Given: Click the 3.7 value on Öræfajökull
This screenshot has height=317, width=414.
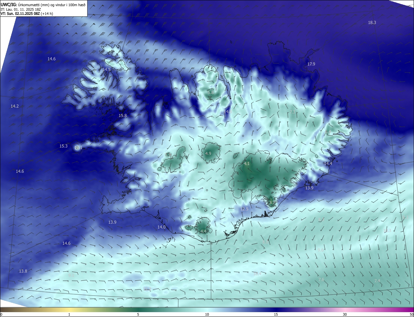Looking at the screenshot, I should [272, 203].
